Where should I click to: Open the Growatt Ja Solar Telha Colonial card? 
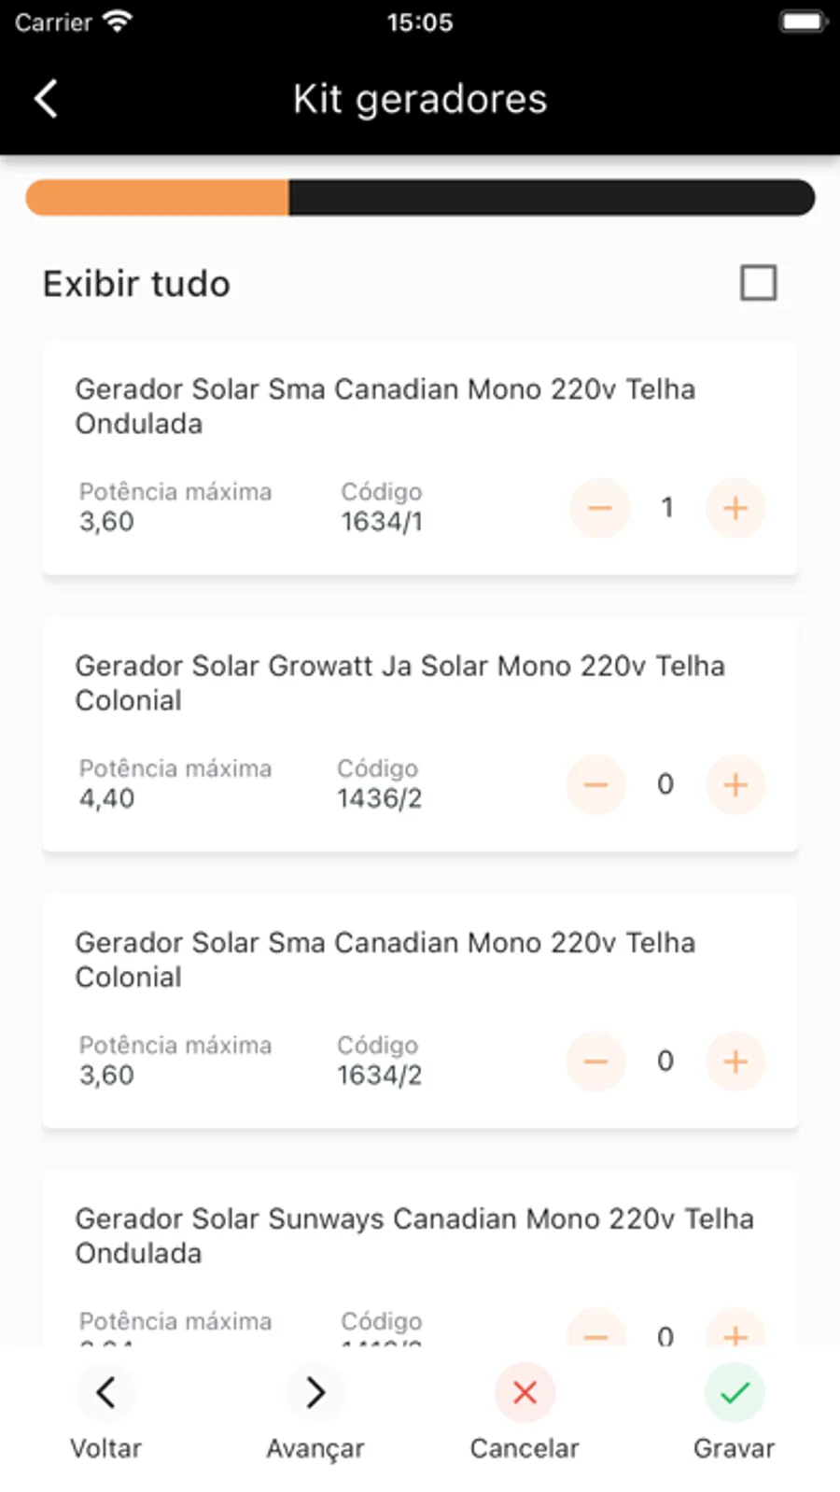pos(399,683)
